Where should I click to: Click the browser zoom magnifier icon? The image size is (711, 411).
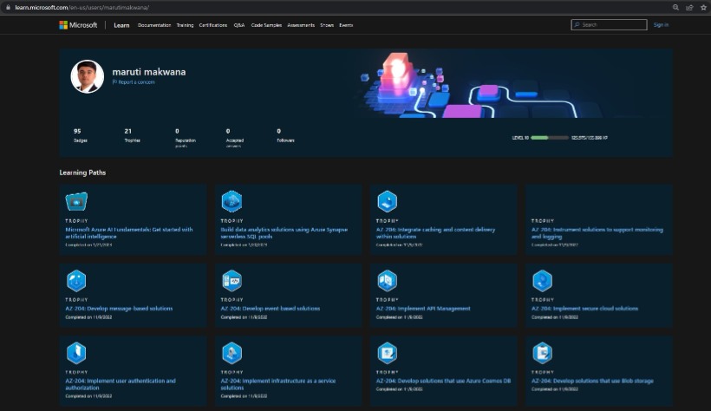675,7
